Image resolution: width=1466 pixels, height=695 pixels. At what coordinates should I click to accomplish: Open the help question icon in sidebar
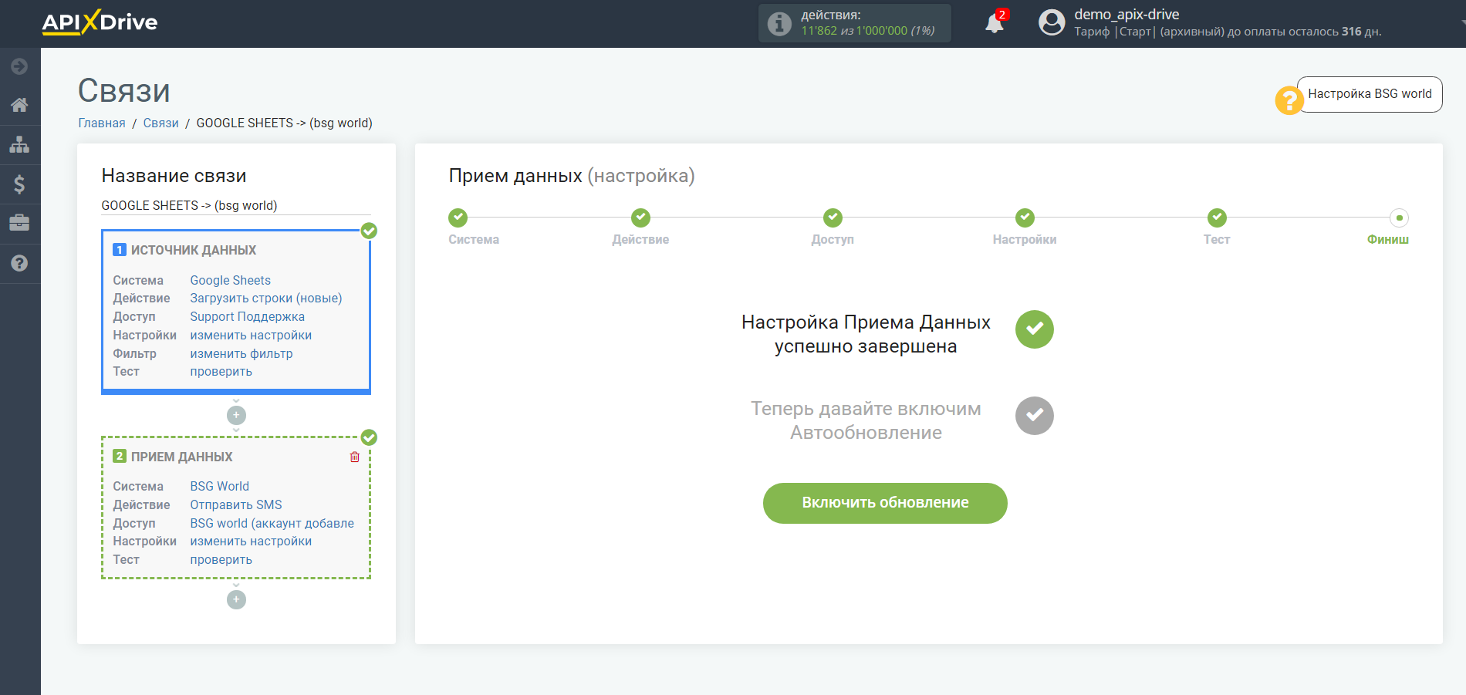point(19,263)
